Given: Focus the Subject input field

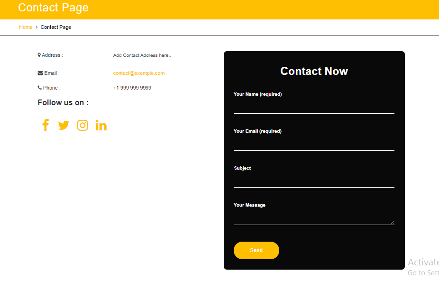Looking at the screenshot, I should tap(314, 181).
